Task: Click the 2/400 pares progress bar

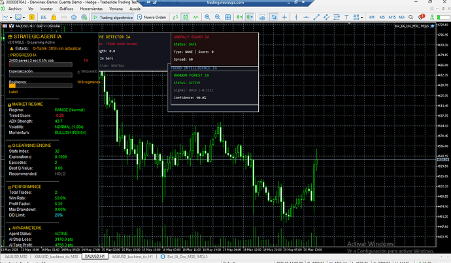Action: click(x=41, y=65)
